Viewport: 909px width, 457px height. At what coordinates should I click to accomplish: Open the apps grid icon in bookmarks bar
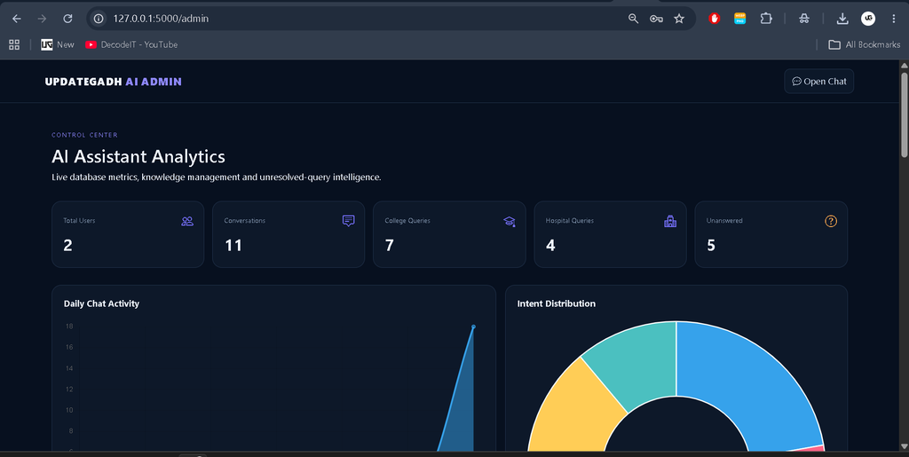[14, 44]
